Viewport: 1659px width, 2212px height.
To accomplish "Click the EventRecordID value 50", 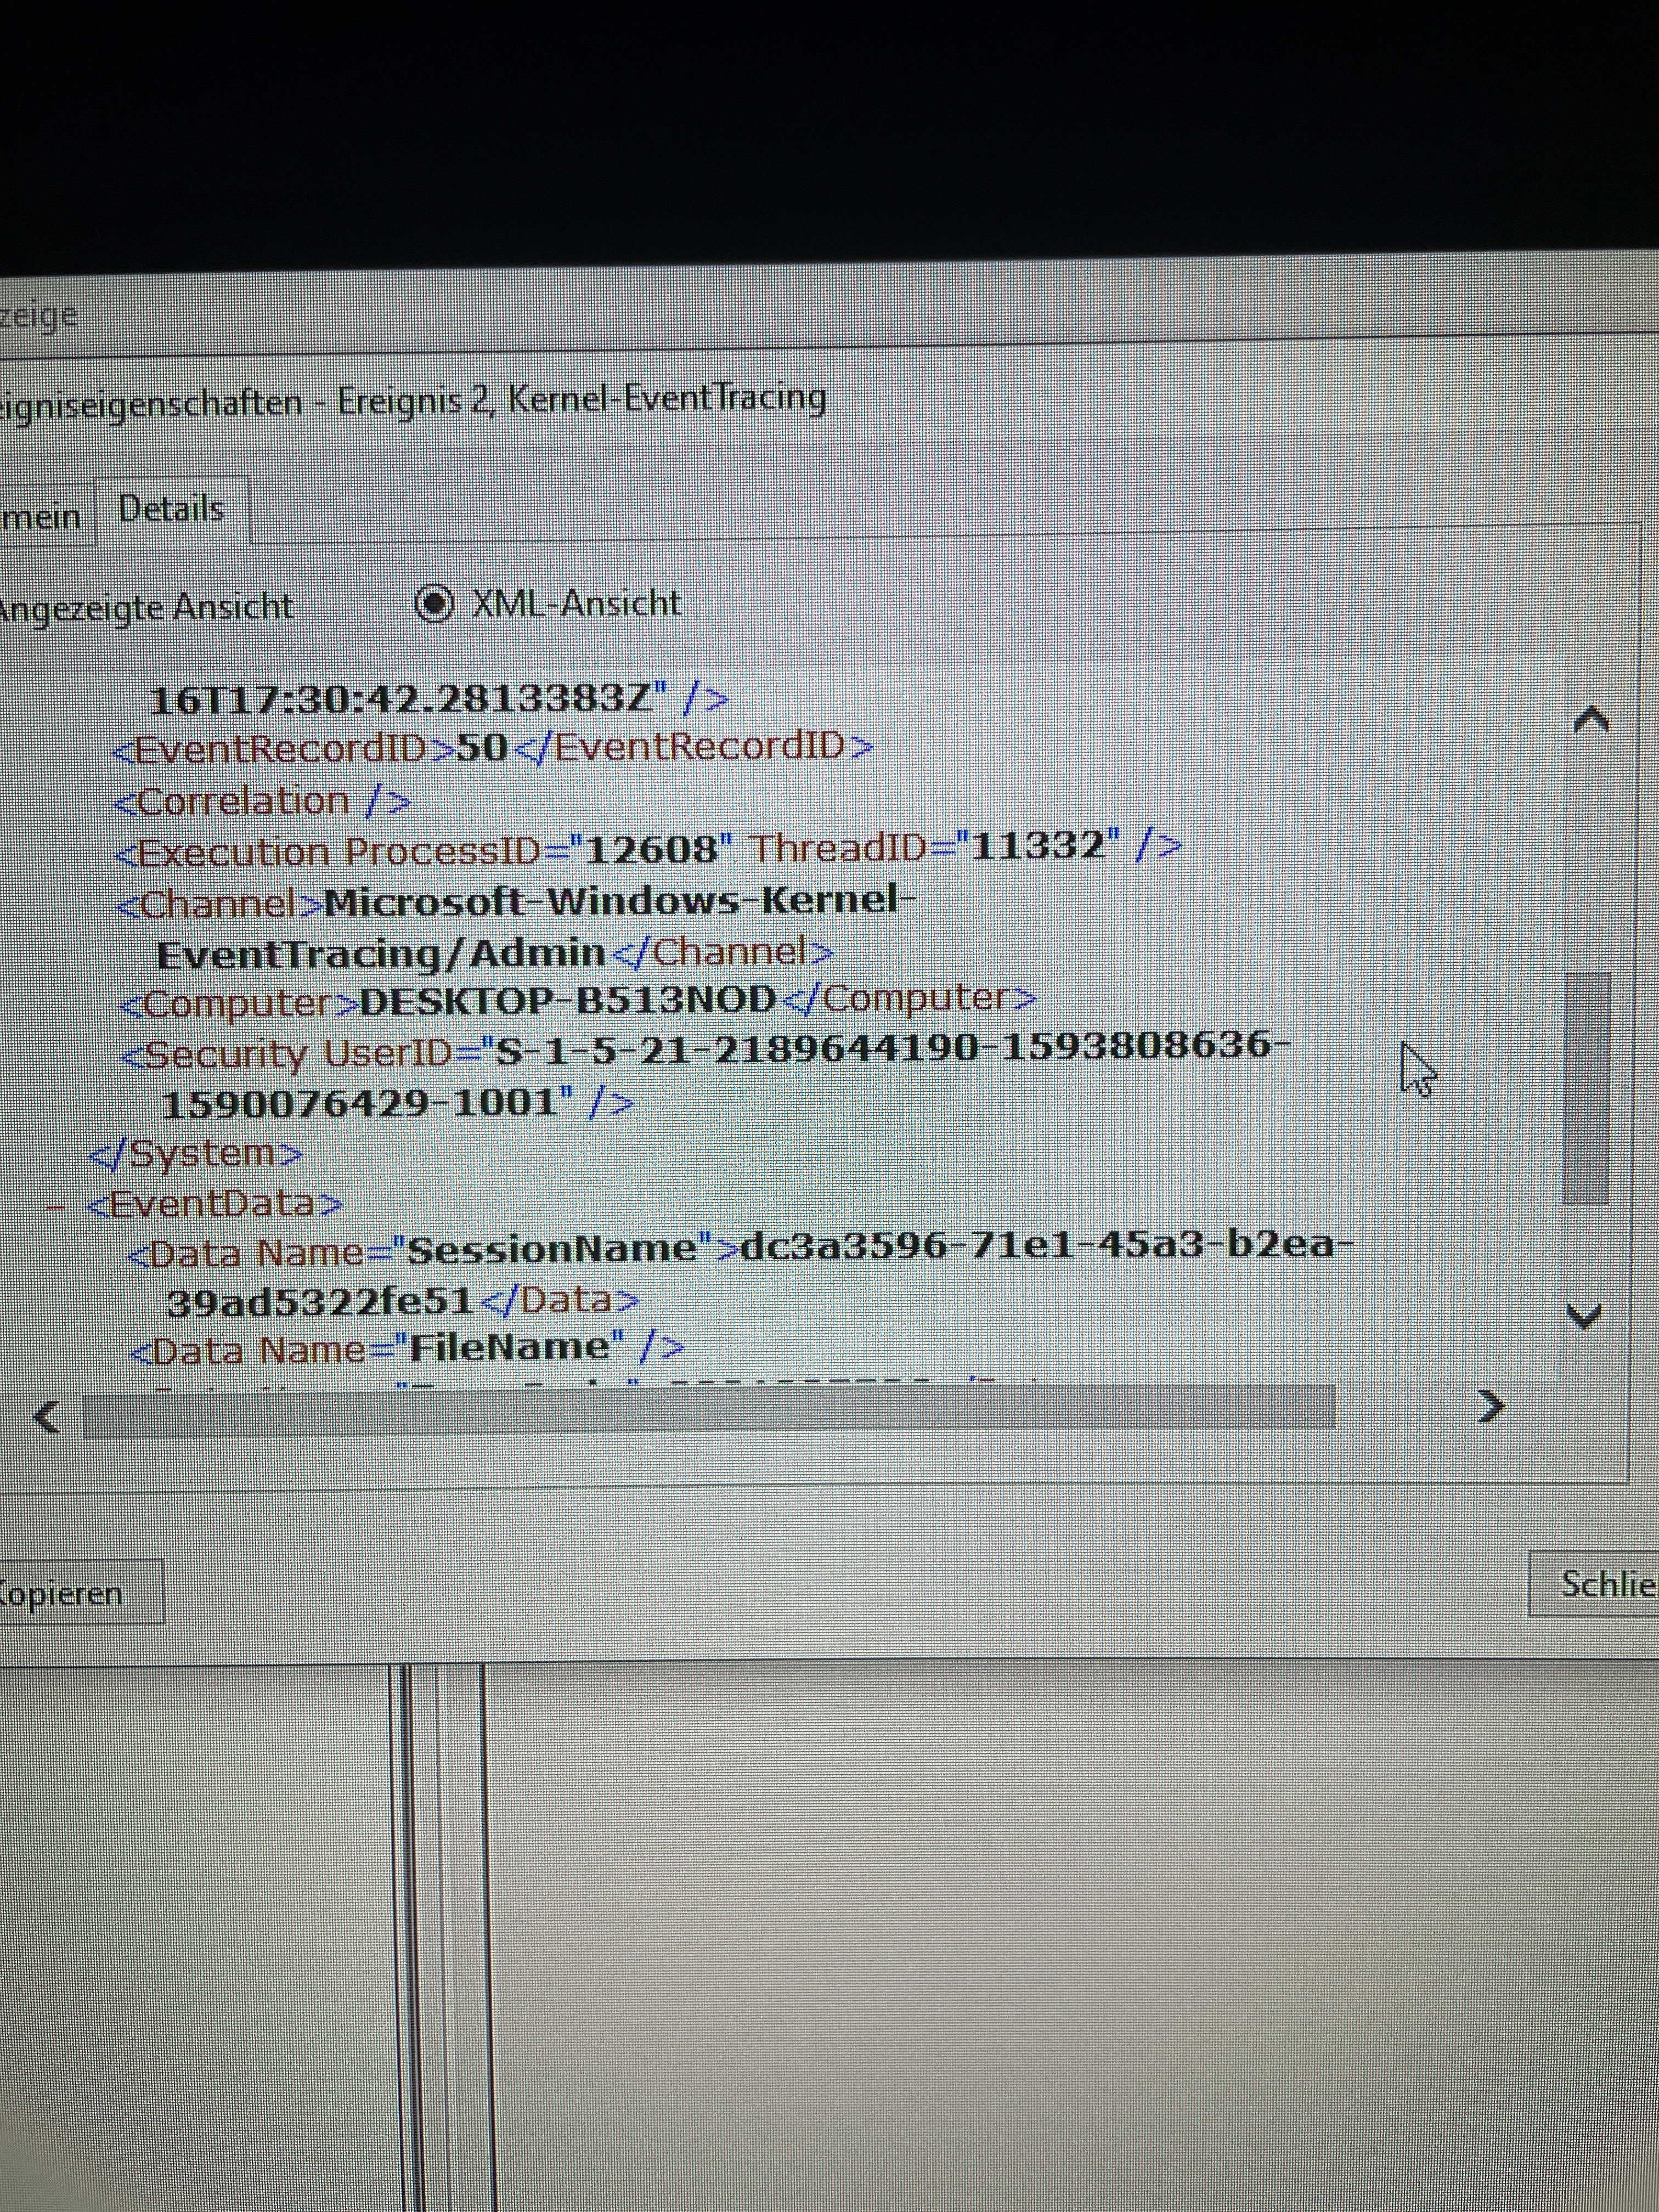I will 482,748.
